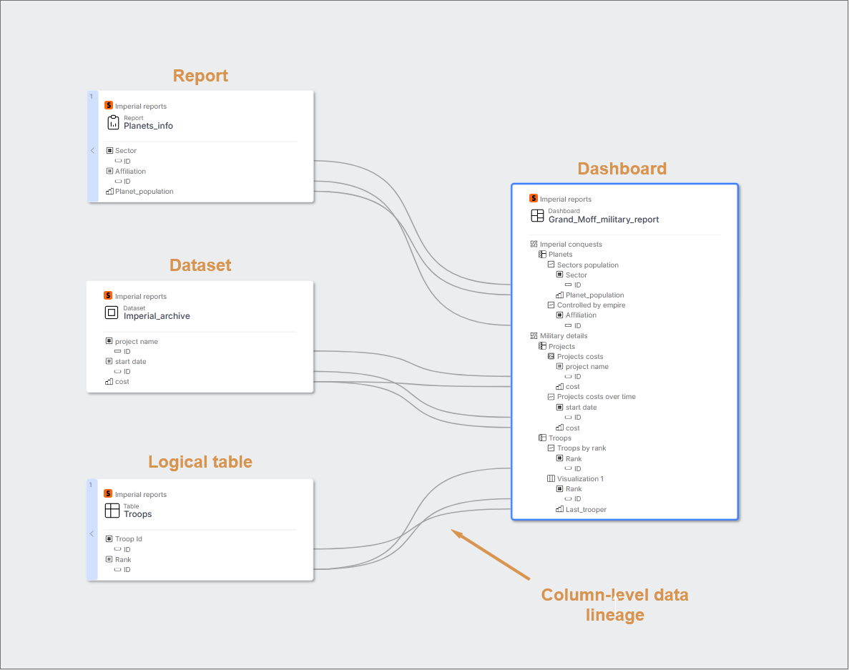
Task: Click Imperial reports label in Planets_info card
Action: click(x=141, y=106)
